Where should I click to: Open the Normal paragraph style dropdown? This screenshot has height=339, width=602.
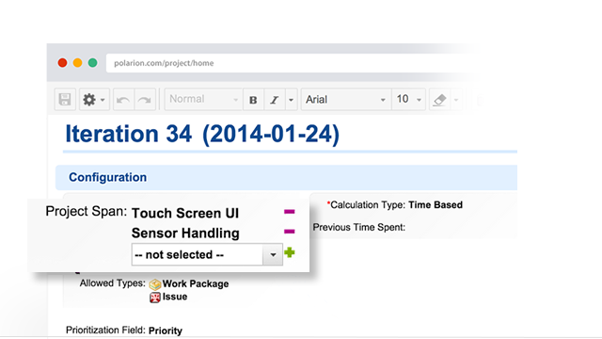click(x=203, y=100)
